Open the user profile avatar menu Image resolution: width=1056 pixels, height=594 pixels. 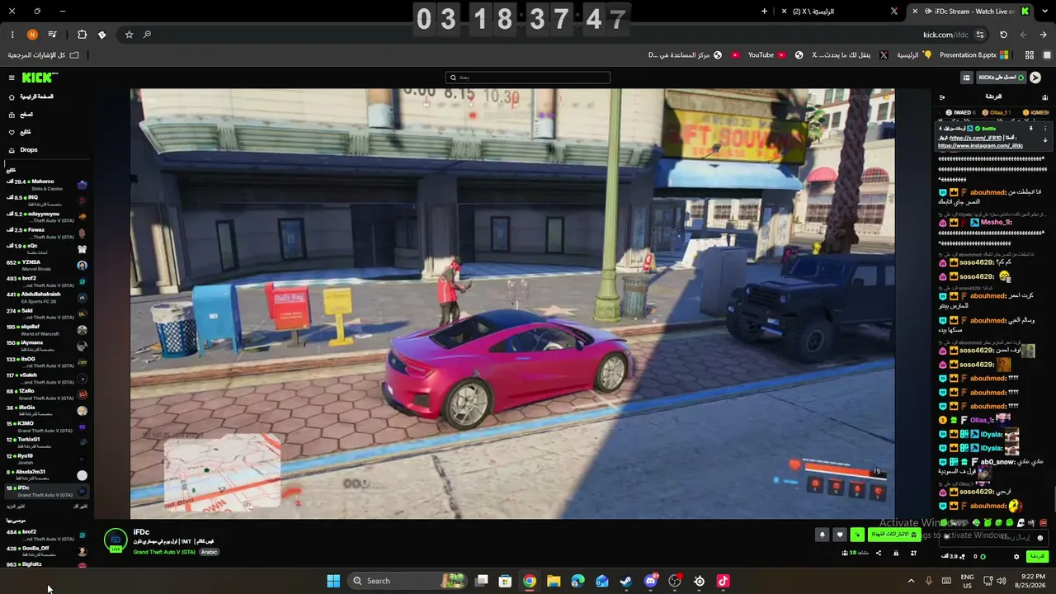pos(1035,78)
